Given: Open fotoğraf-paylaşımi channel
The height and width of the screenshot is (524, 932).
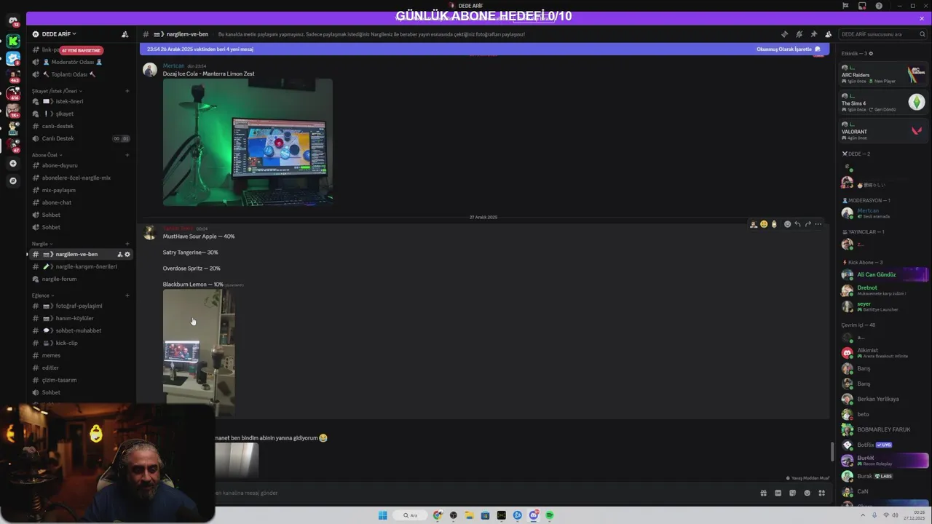Looking at the screenshot, I should click(78, 306).
